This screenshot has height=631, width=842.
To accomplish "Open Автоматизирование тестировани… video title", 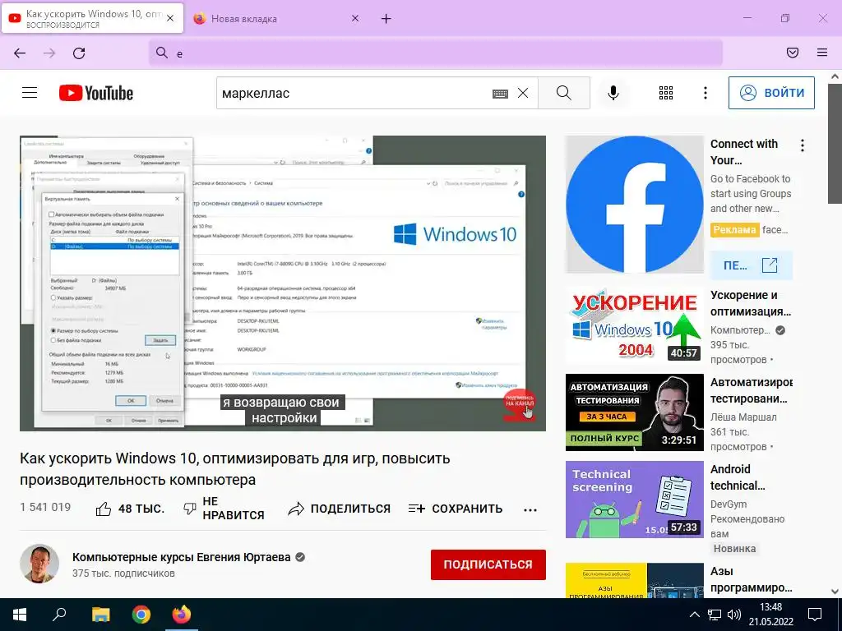I will [751, 390].
